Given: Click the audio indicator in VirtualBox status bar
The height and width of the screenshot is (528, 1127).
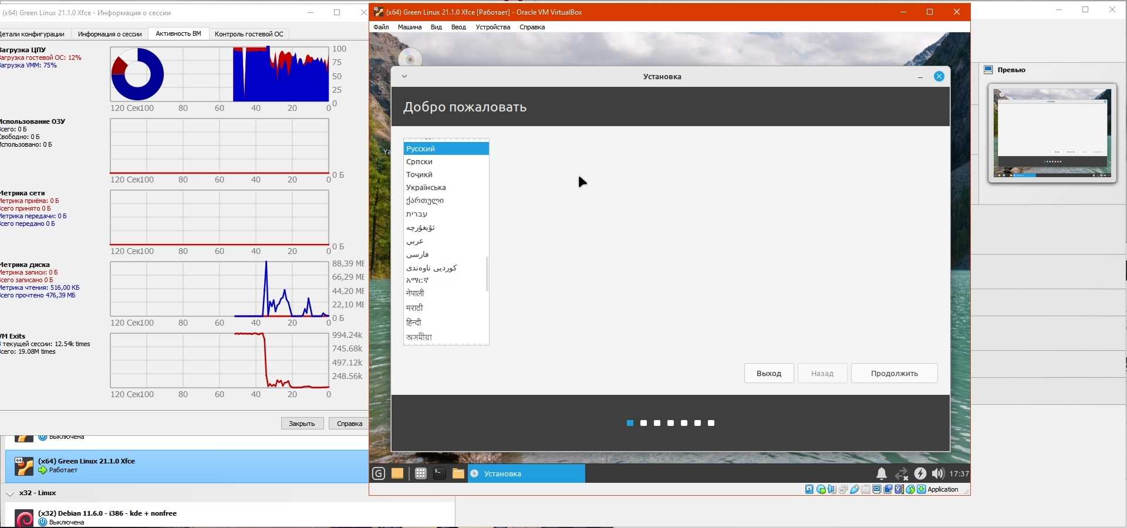Looking at the screenshot, I should (832, 489).
